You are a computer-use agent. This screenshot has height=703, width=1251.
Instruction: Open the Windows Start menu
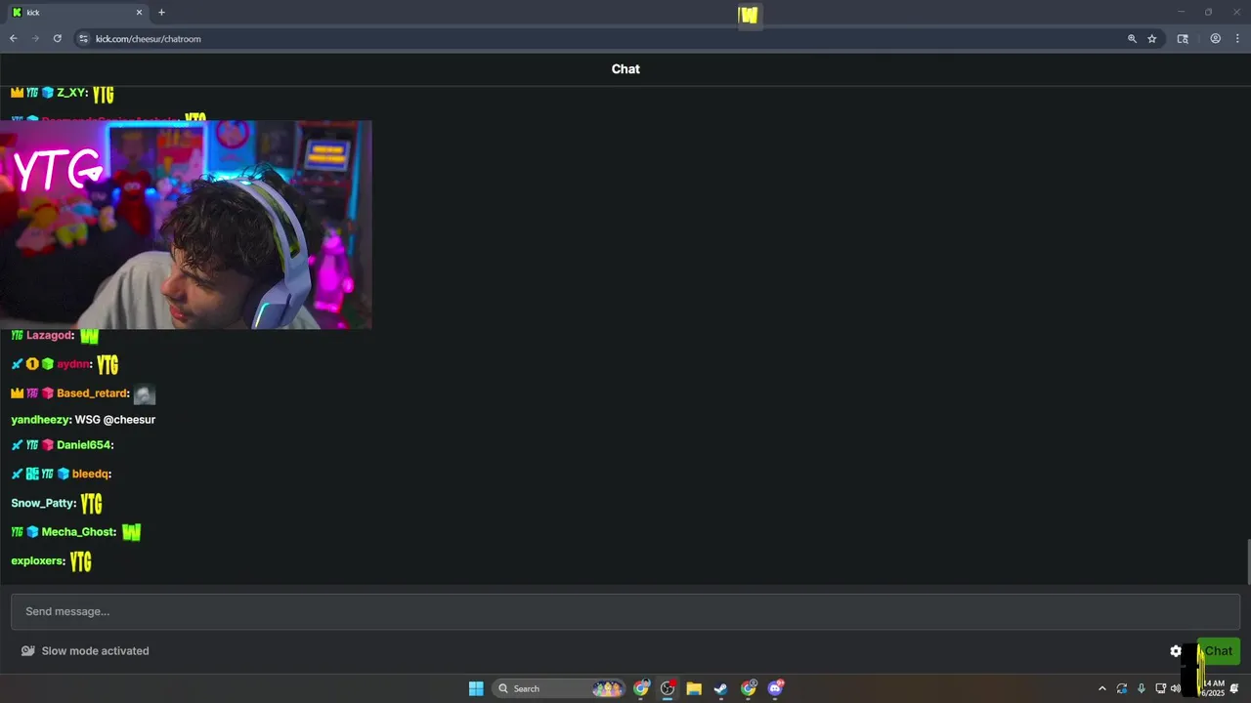(x=476, y=688)
